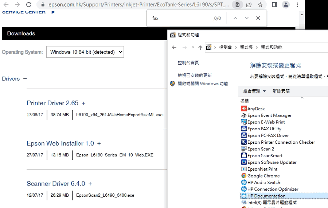Click 開啟或關閉 Windows 功能 link
328x208 pixels.
click(203, 83)
